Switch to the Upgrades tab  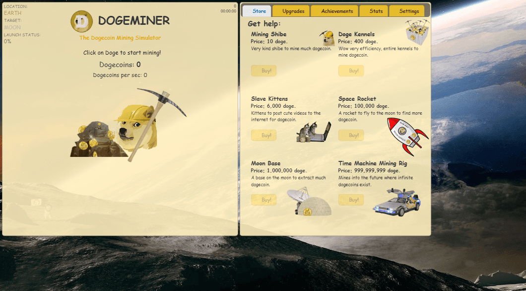tap(291, 11)
